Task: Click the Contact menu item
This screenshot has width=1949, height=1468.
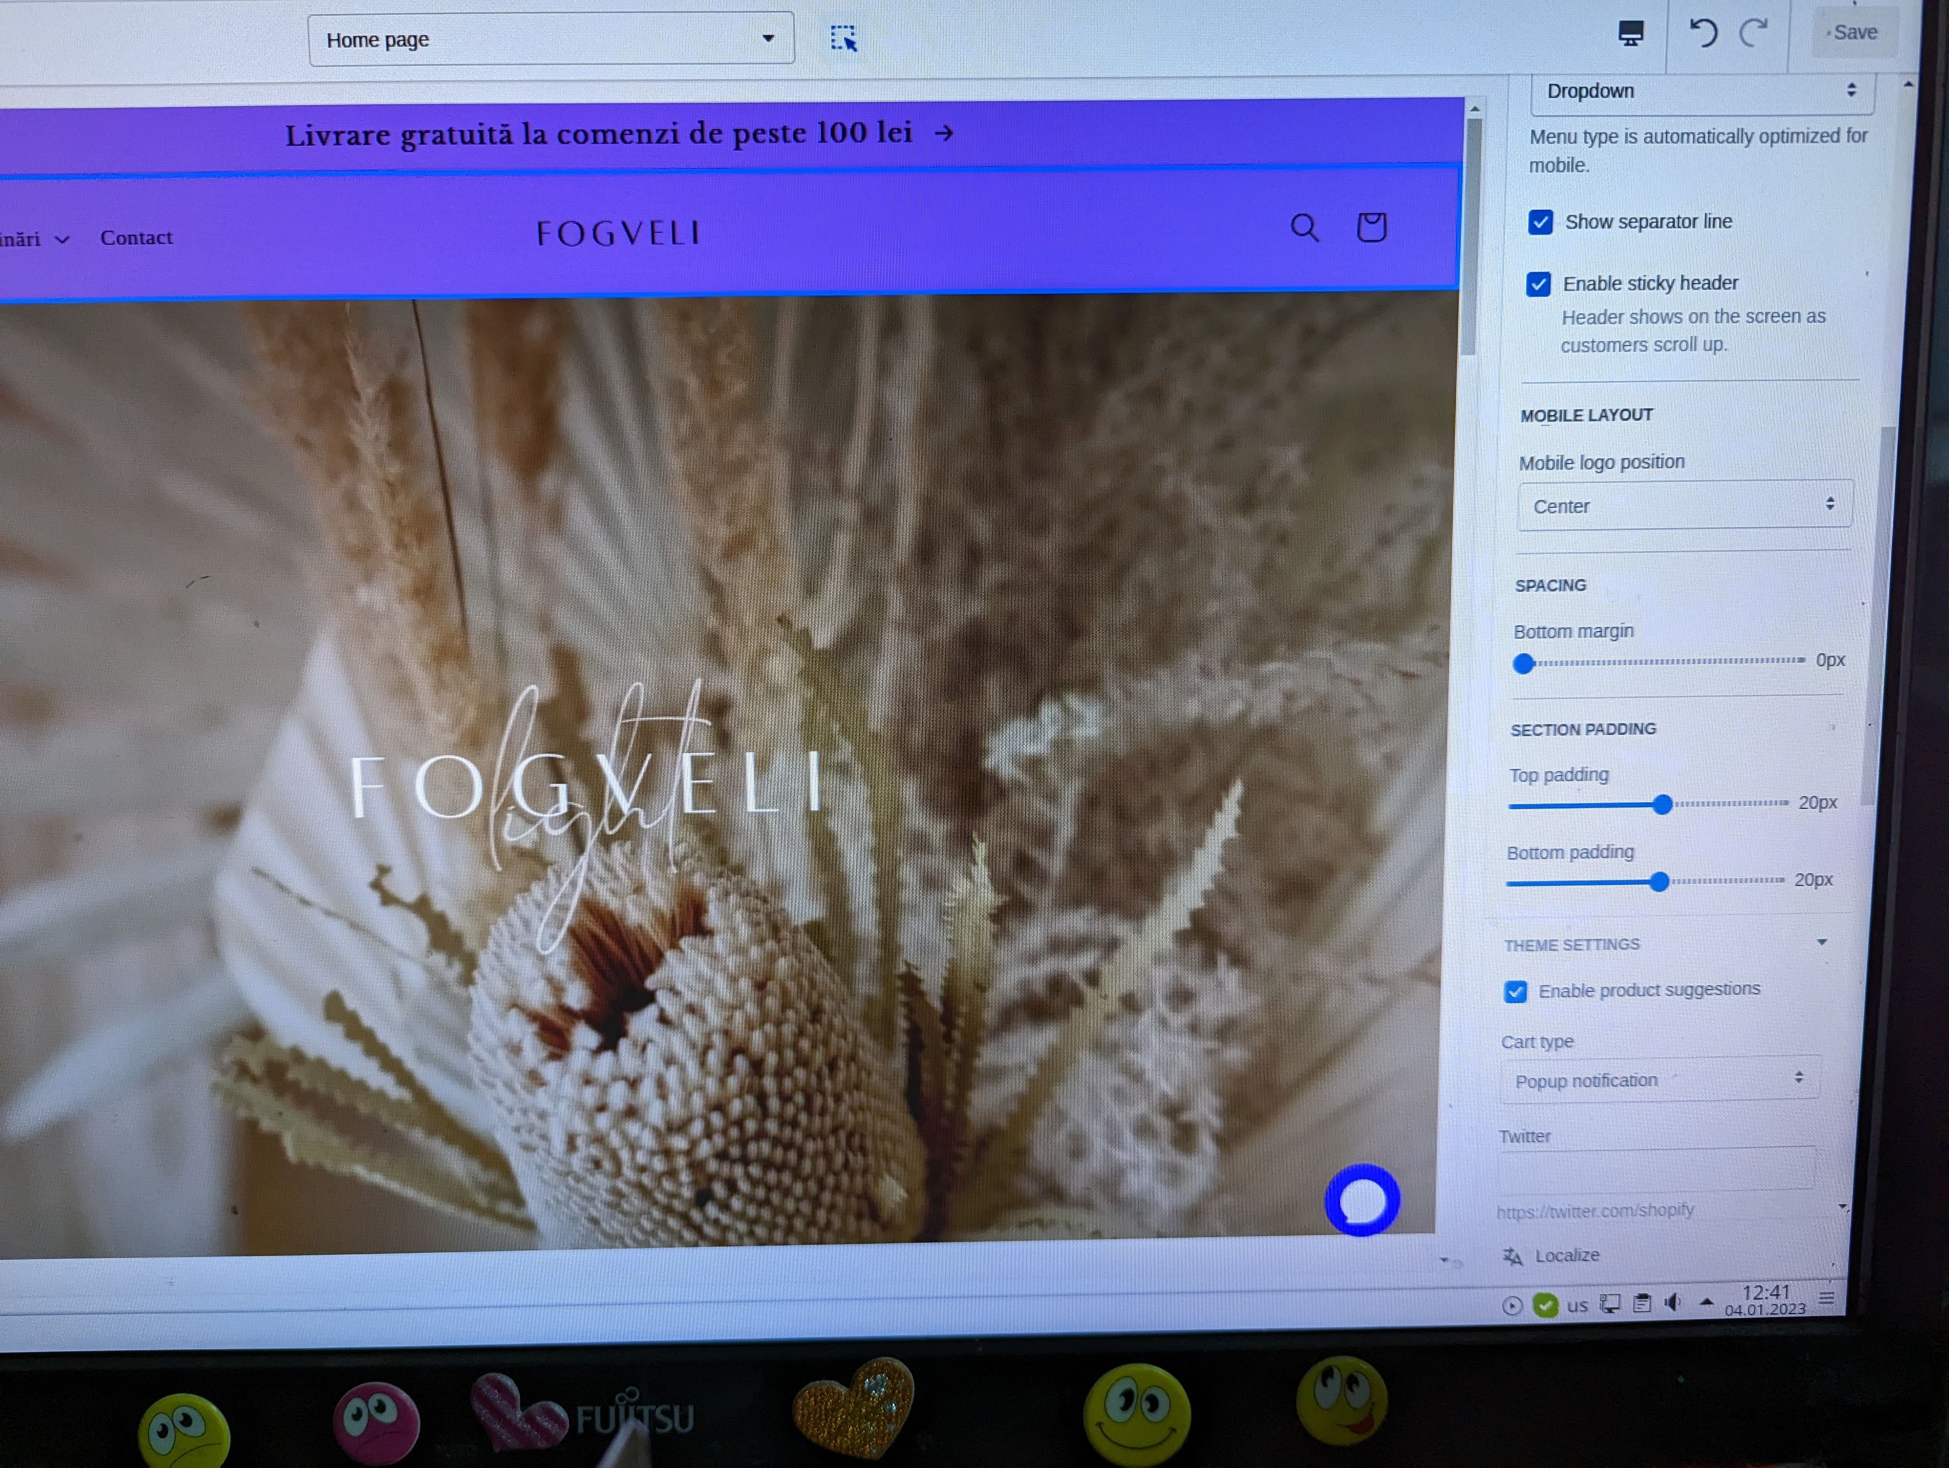Action: click(x=137, y=238)
